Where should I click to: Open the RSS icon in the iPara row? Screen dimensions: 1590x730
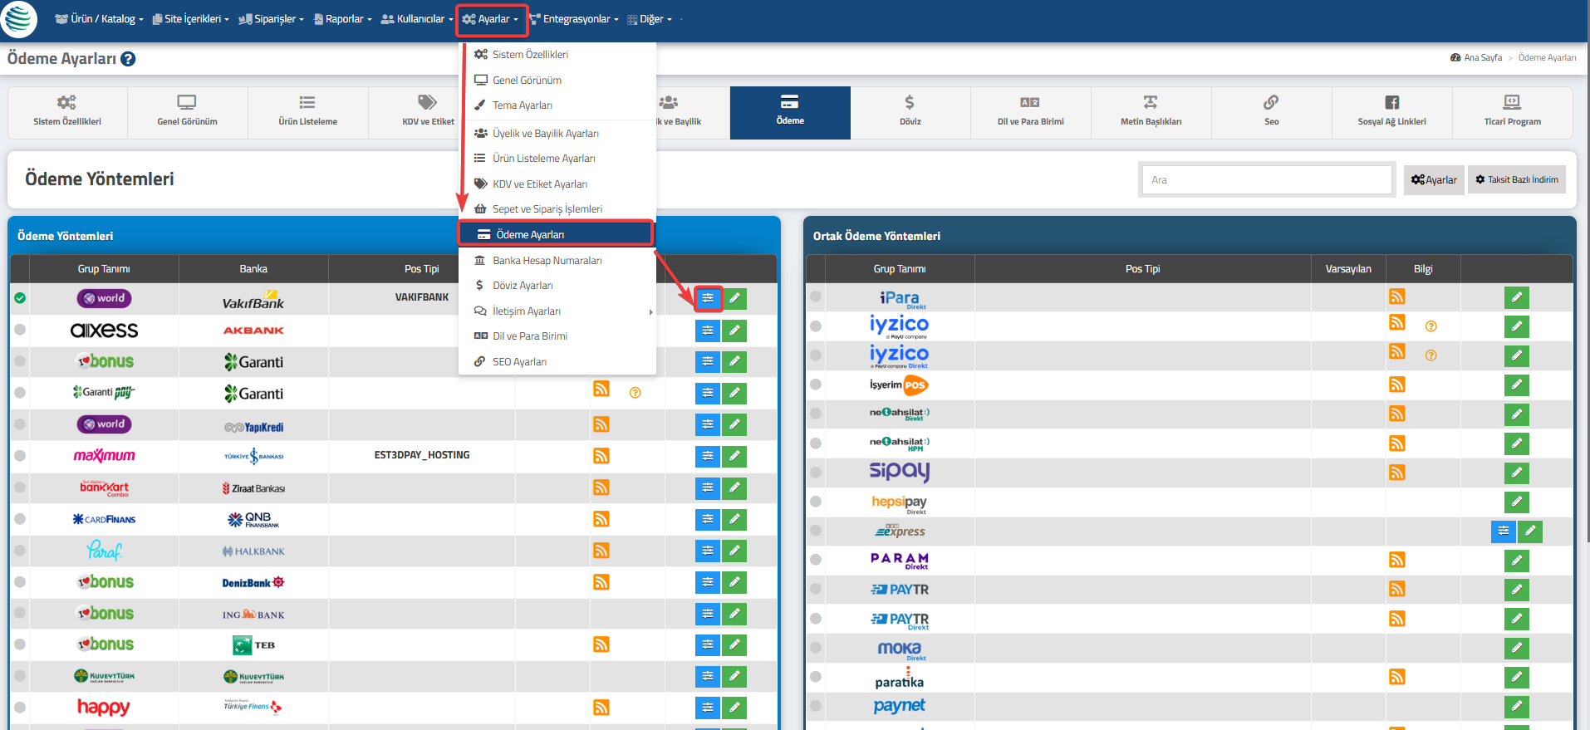click(x=1397, y=296)
